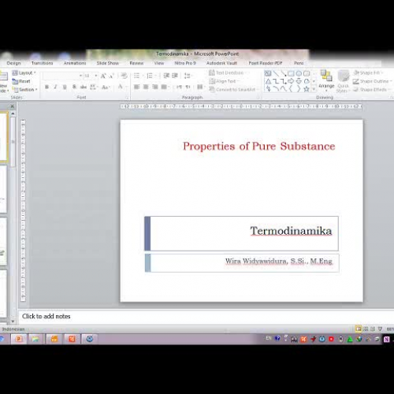The image size is (394, 394).
Task: Toggle Bold formatting in Font group
Action: [x=46, y=87]
